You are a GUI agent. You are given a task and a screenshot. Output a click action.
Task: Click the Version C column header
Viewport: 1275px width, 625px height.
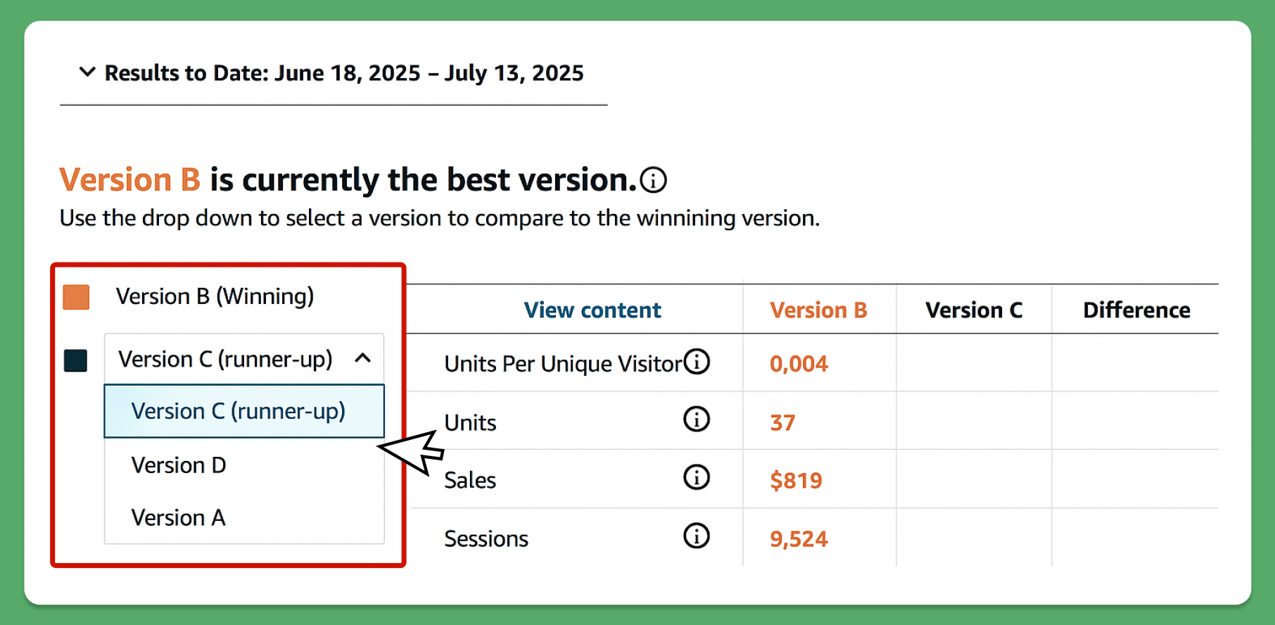pos(974,310)
